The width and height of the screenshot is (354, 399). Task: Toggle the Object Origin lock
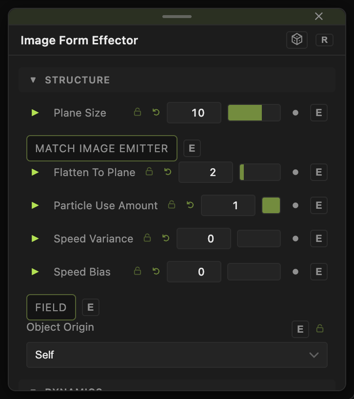tap(320, 328)
